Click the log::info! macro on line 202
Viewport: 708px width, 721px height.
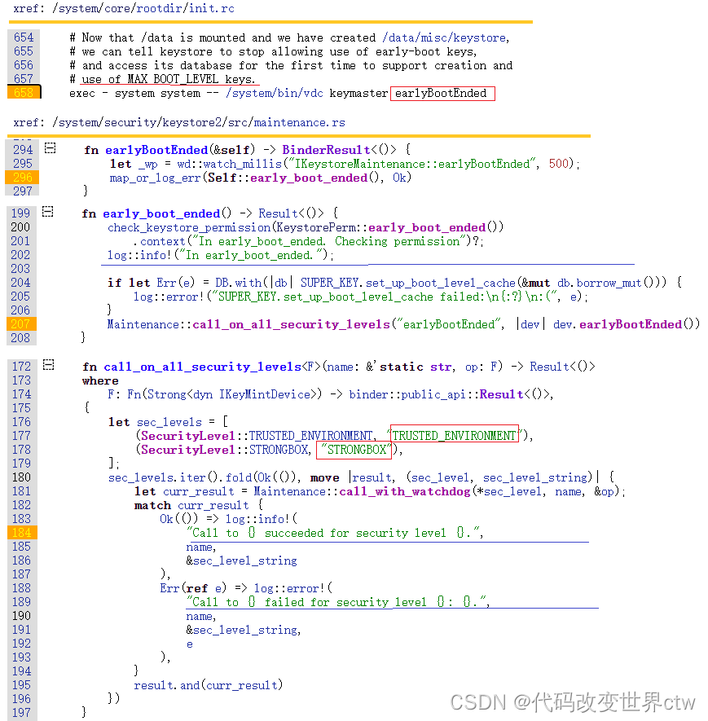(x=140, y=255)
